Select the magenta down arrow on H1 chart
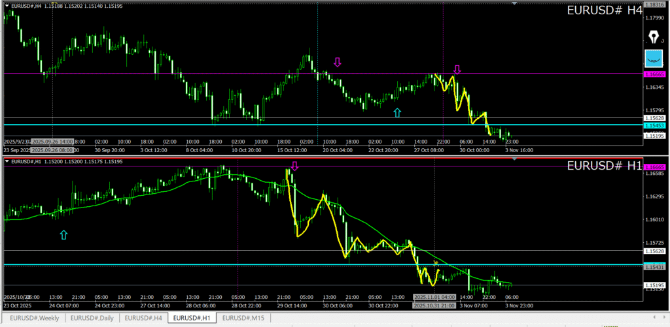This screenshot has width=670, height=327. (x=294, y=166)
